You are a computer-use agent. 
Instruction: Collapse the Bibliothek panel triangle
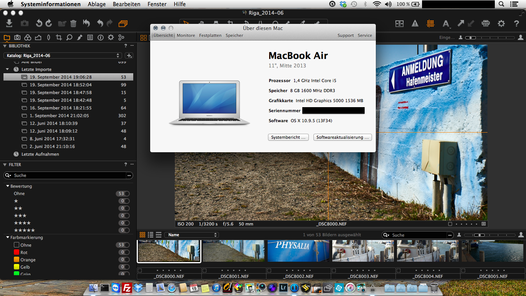tap(5, 46)
